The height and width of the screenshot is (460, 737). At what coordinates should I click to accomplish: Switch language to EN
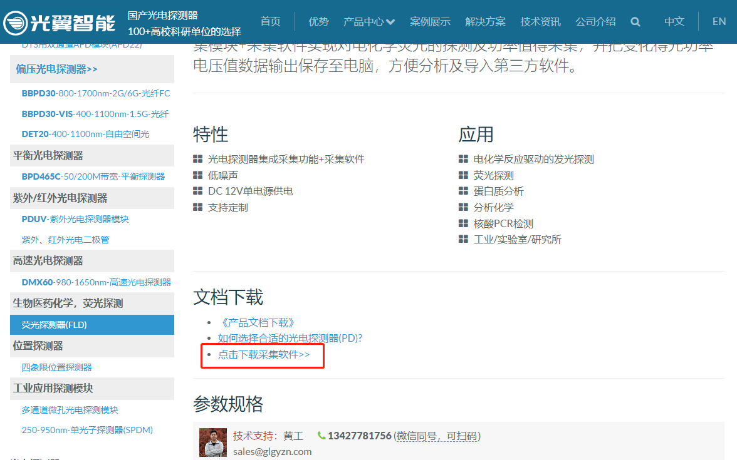(x=719, y=22)
